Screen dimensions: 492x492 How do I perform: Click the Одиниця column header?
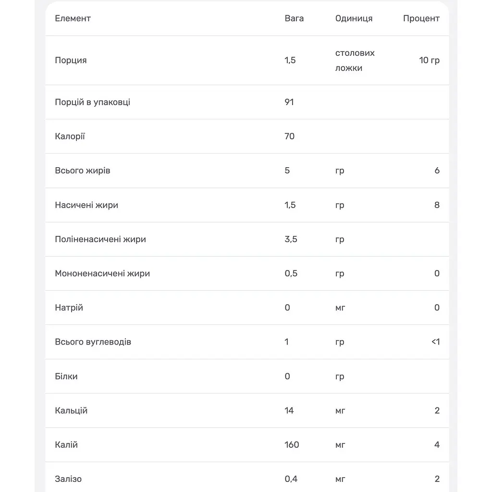point(354,19)
